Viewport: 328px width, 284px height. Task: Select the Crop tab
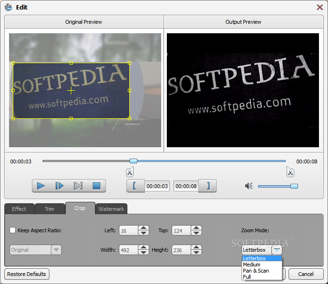click(80, 208)
